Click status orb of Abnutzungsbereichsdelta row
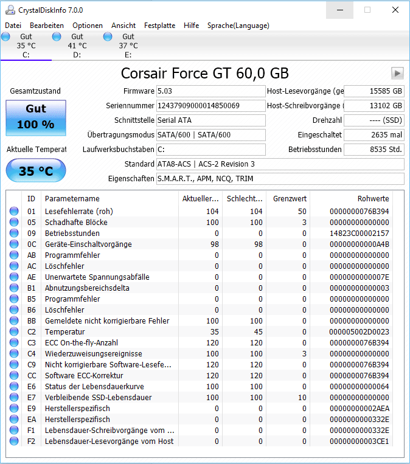410x464 pixels. point(14,288)
